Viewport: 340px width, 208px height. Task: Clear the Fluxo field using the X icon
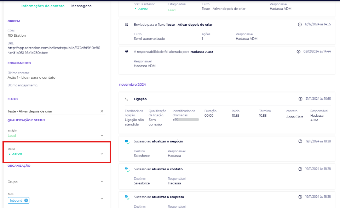[x=102, y=111]
